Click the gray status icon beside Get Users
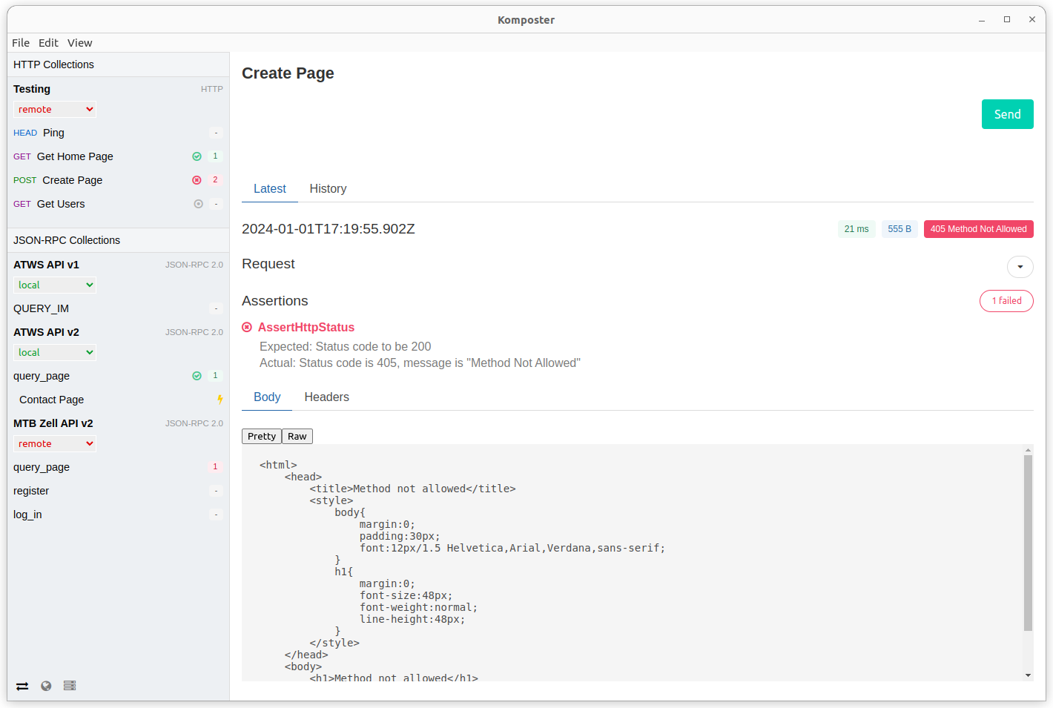The height and width of the screenshot is (708, 1053). click(199, 204)
